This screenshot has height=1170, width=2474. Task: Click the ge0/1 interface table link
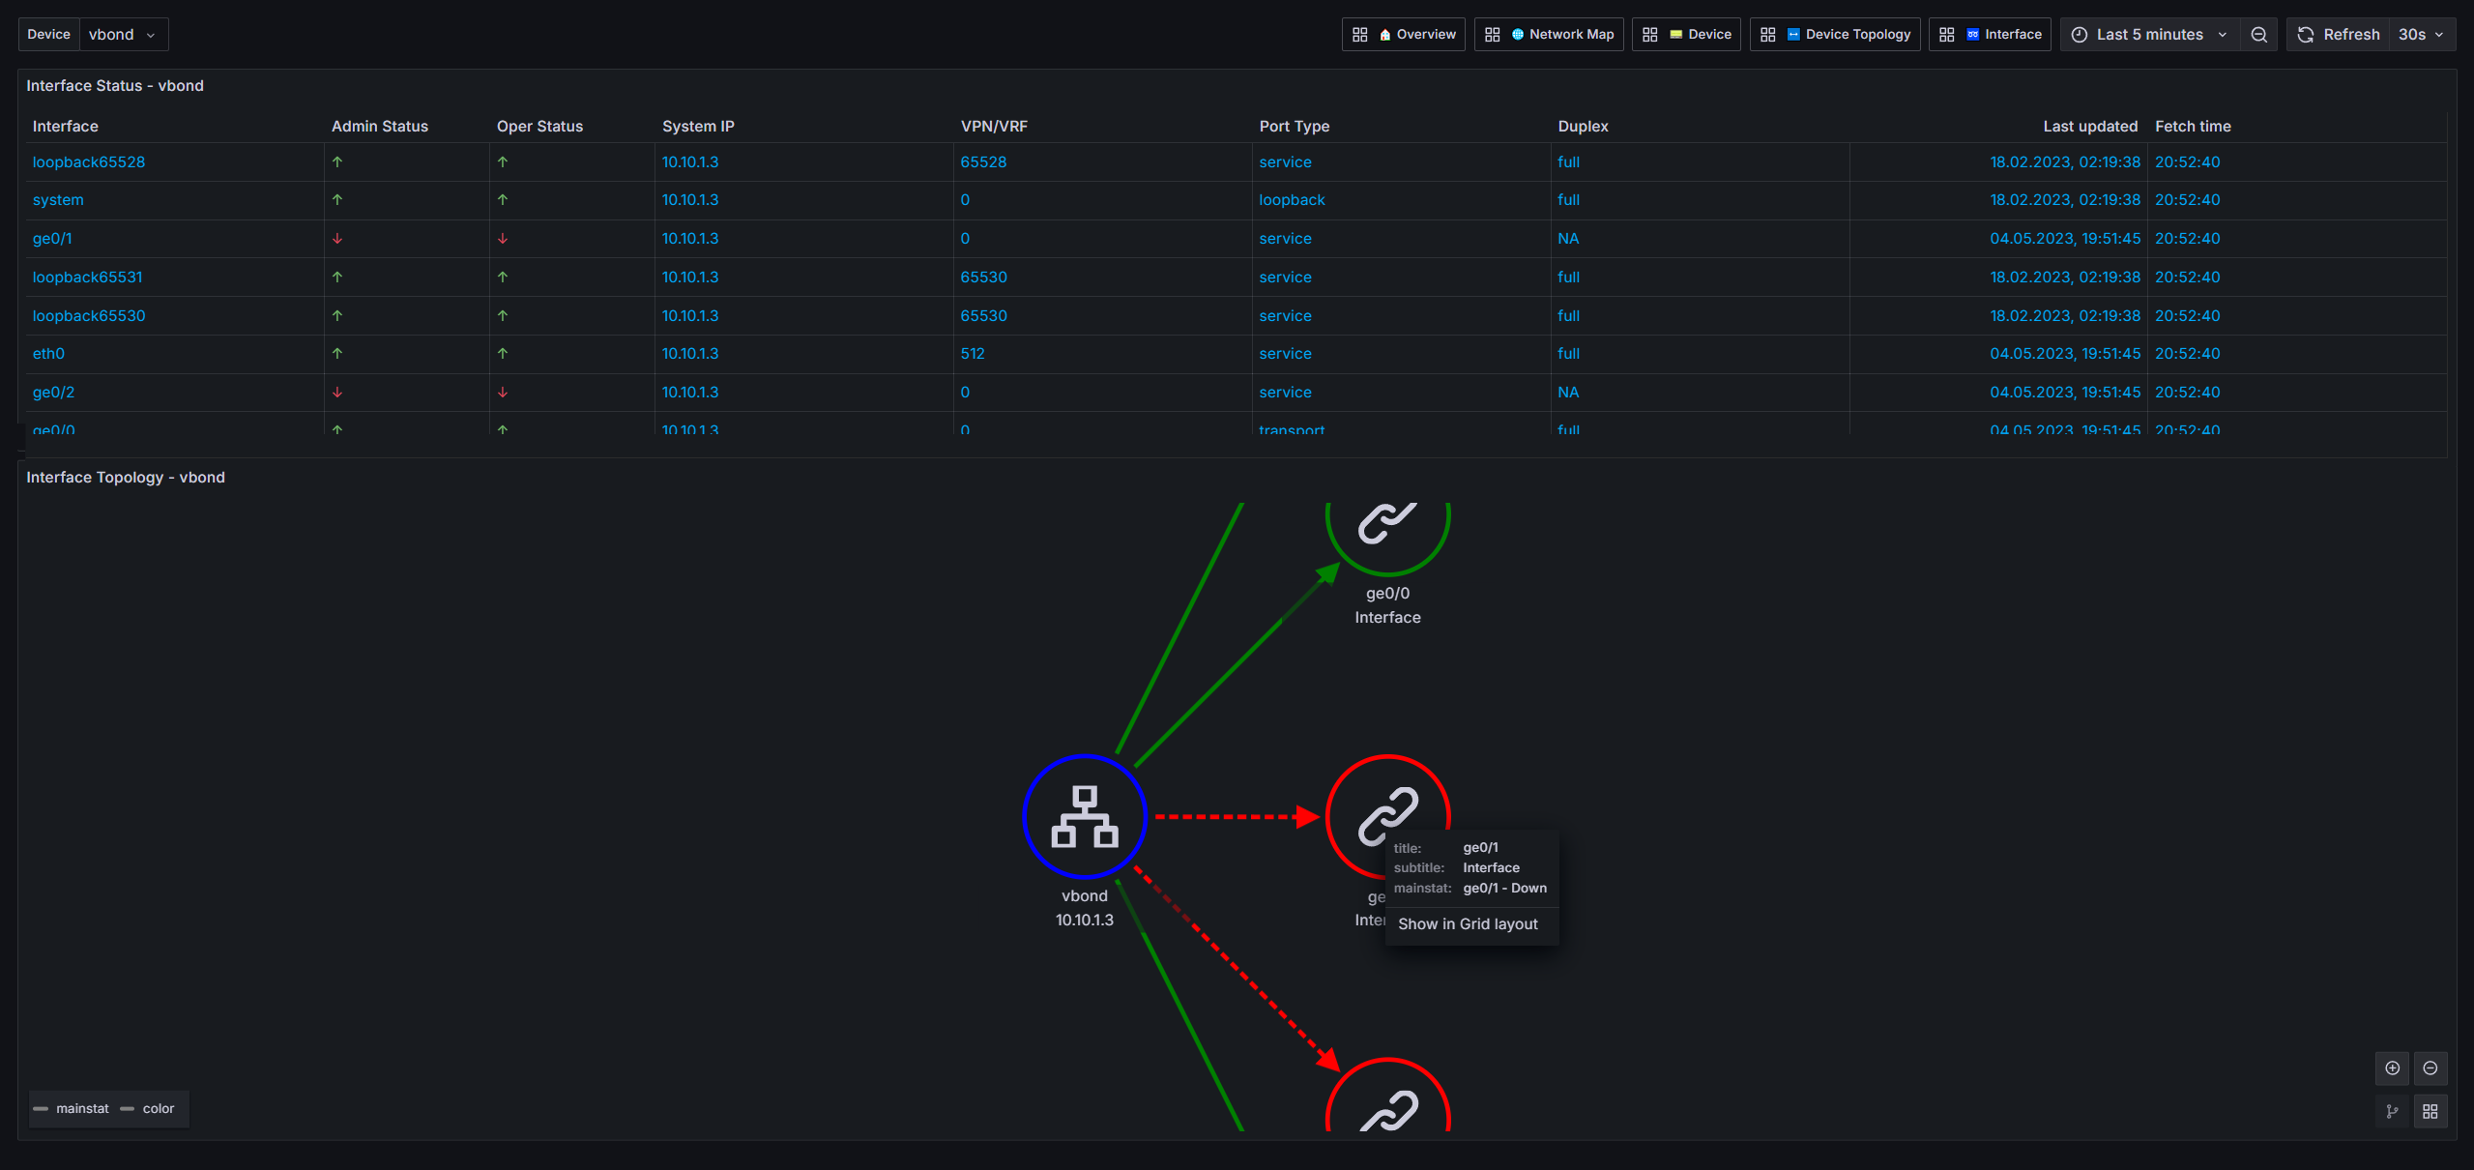coord(52,239)
